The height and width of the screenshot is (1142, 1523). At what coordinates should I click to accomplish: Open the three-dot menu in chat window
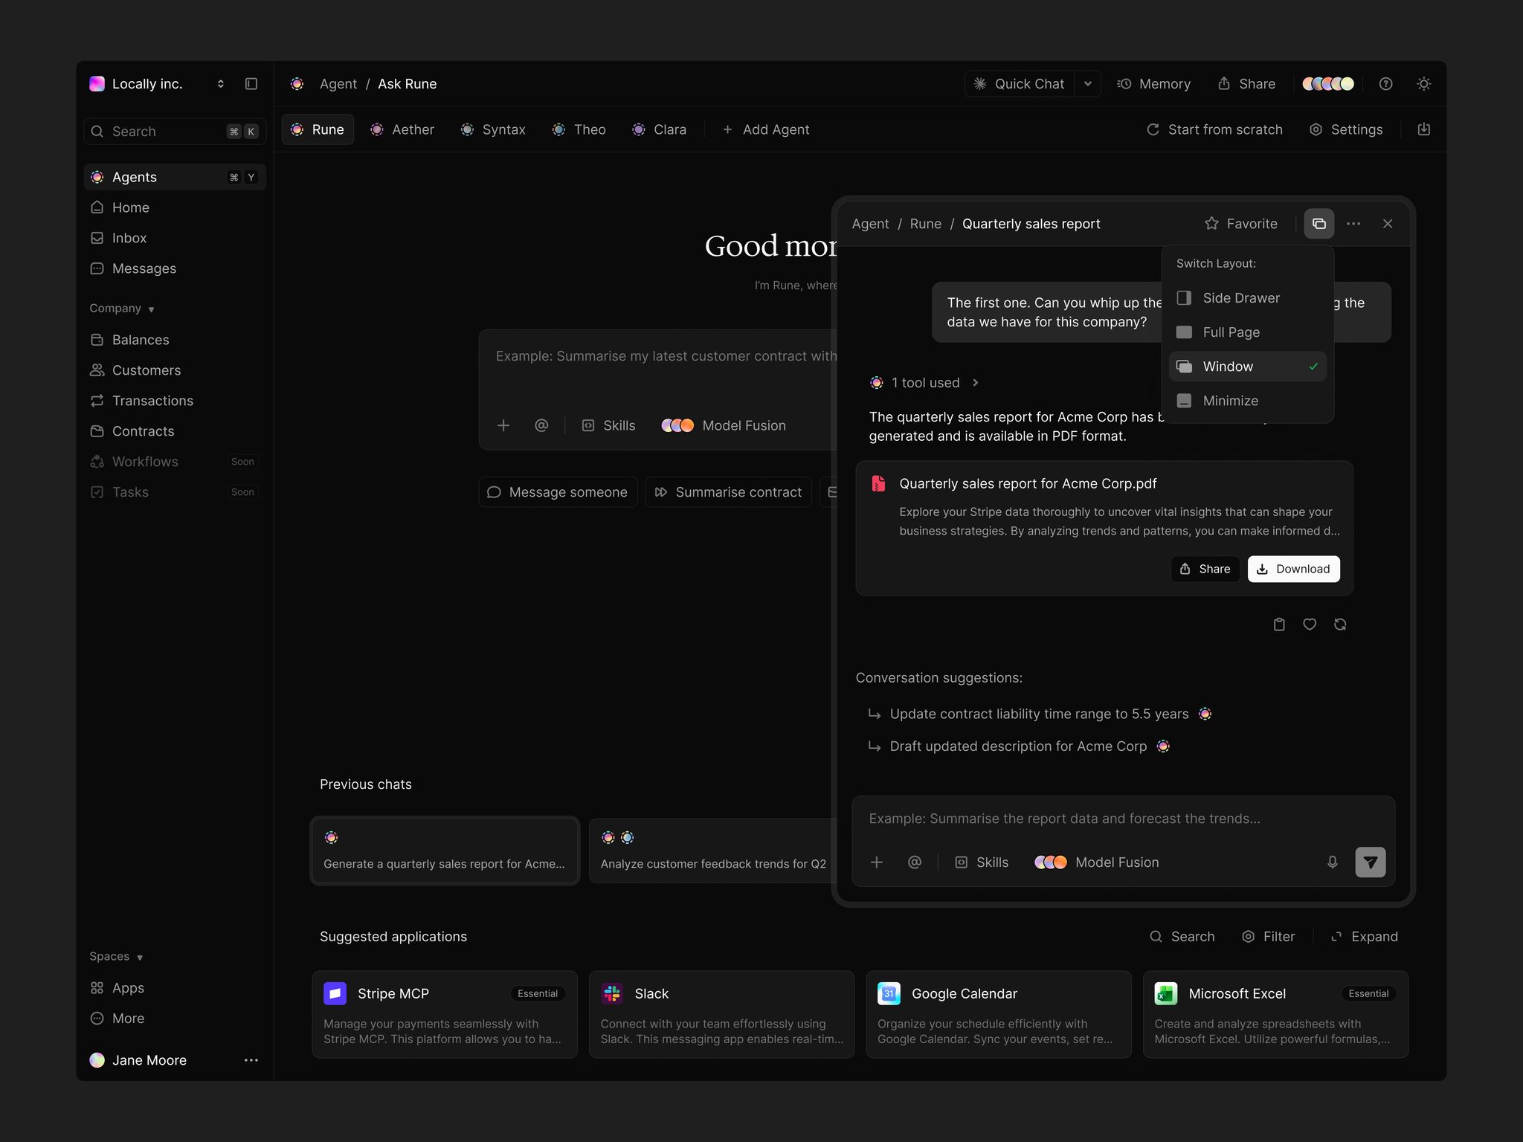click(1353, 224)
